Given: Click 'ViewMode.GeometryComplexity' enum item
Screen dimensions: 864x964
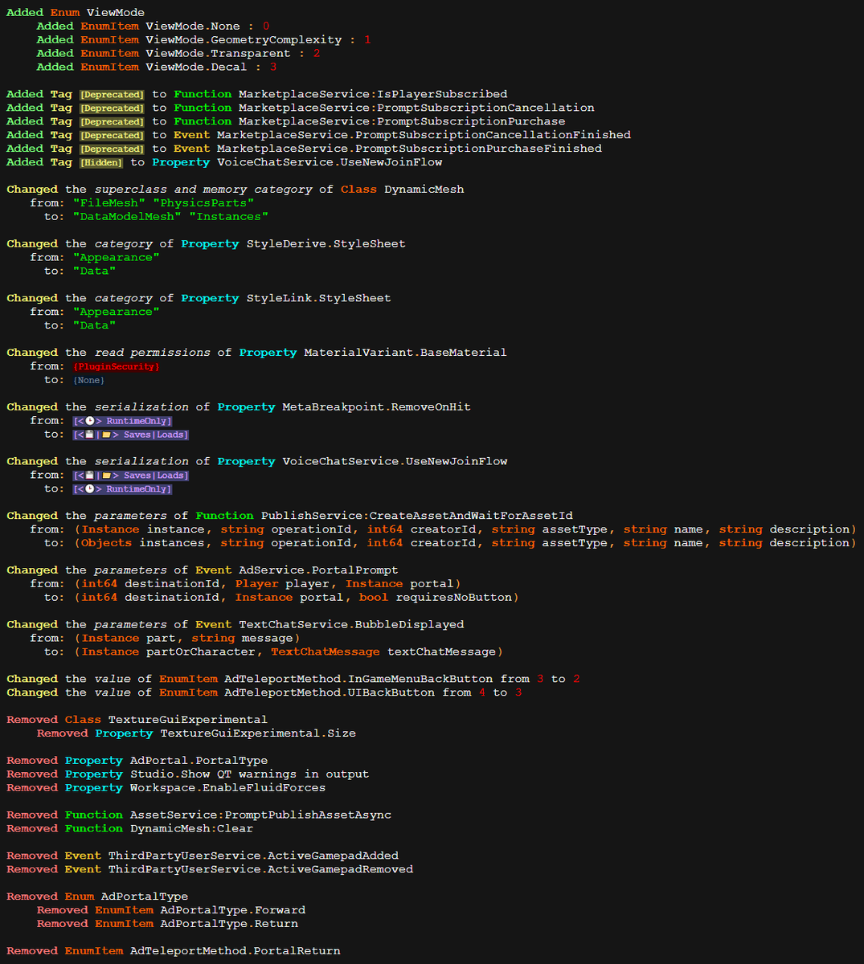Looking at the screenshot, I should click(x=244, y=40).
